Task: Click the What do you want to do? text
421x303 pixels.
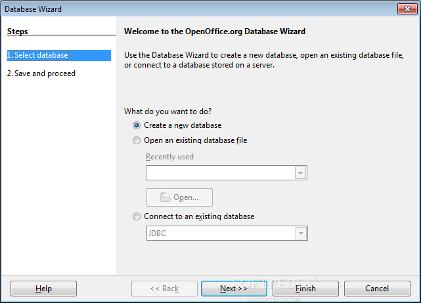Action: tap(168, 111)
